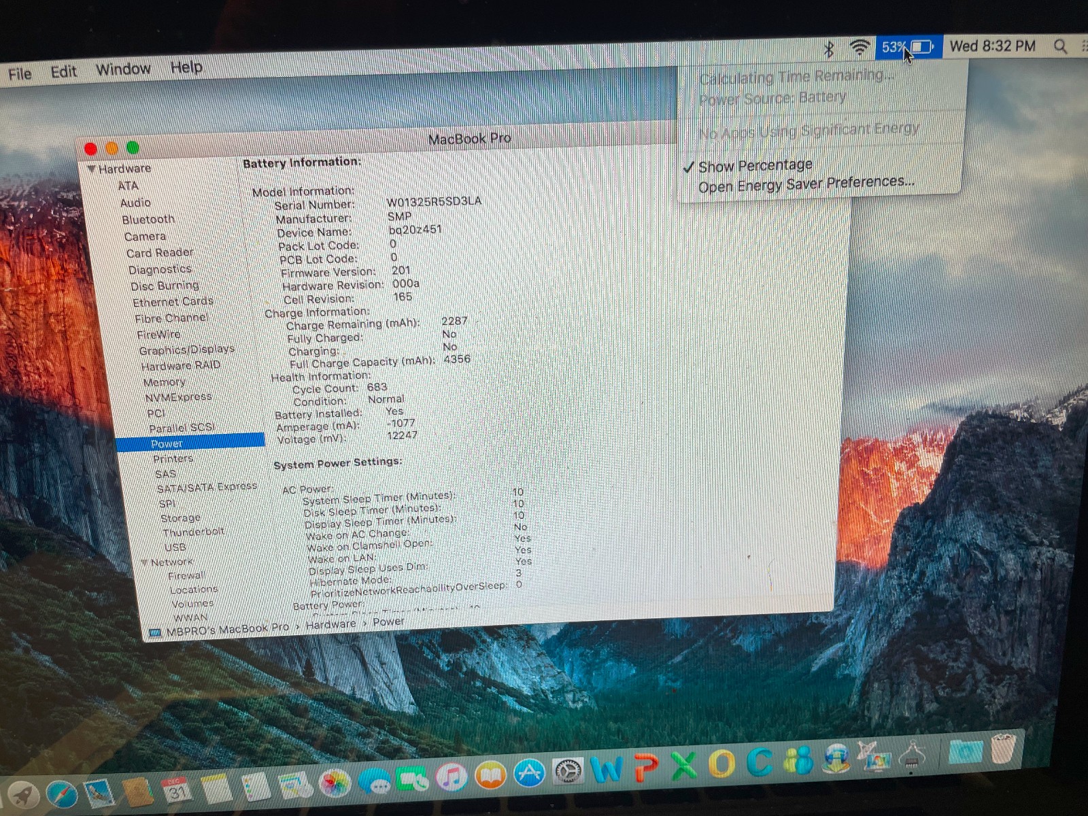Click Hardware in the bottom path bar
The image size is (1088, 816).
pos(330,624)
